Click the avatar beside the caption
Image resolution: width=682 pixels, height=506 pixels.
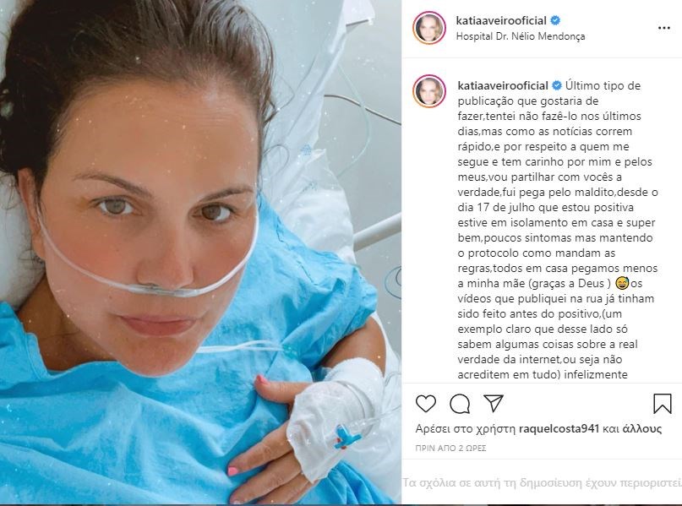tap(429, 91)
